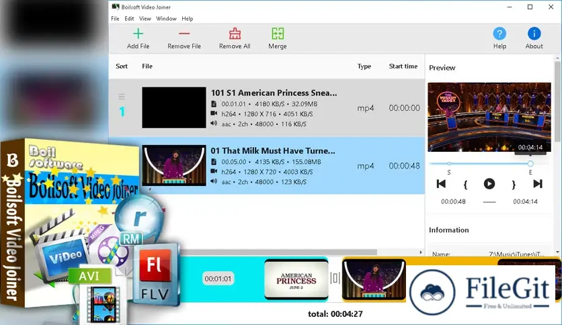This screenshot has height=325, width=562.
Task: Click the Information section heading
Action: pyautogui.click(x=449, y=230)
